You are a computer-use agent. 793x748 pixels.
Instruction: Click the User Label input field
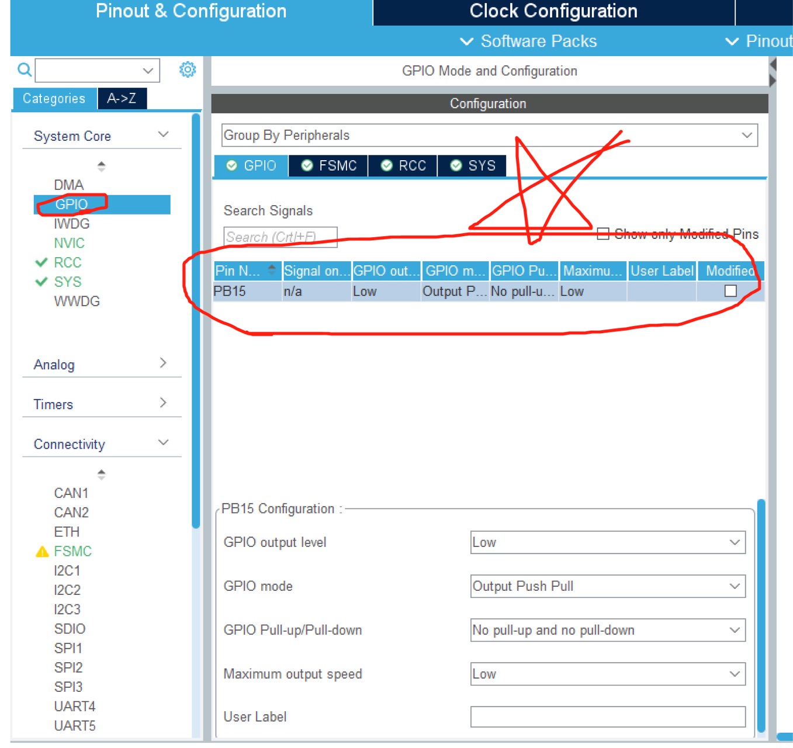(608, 716)
